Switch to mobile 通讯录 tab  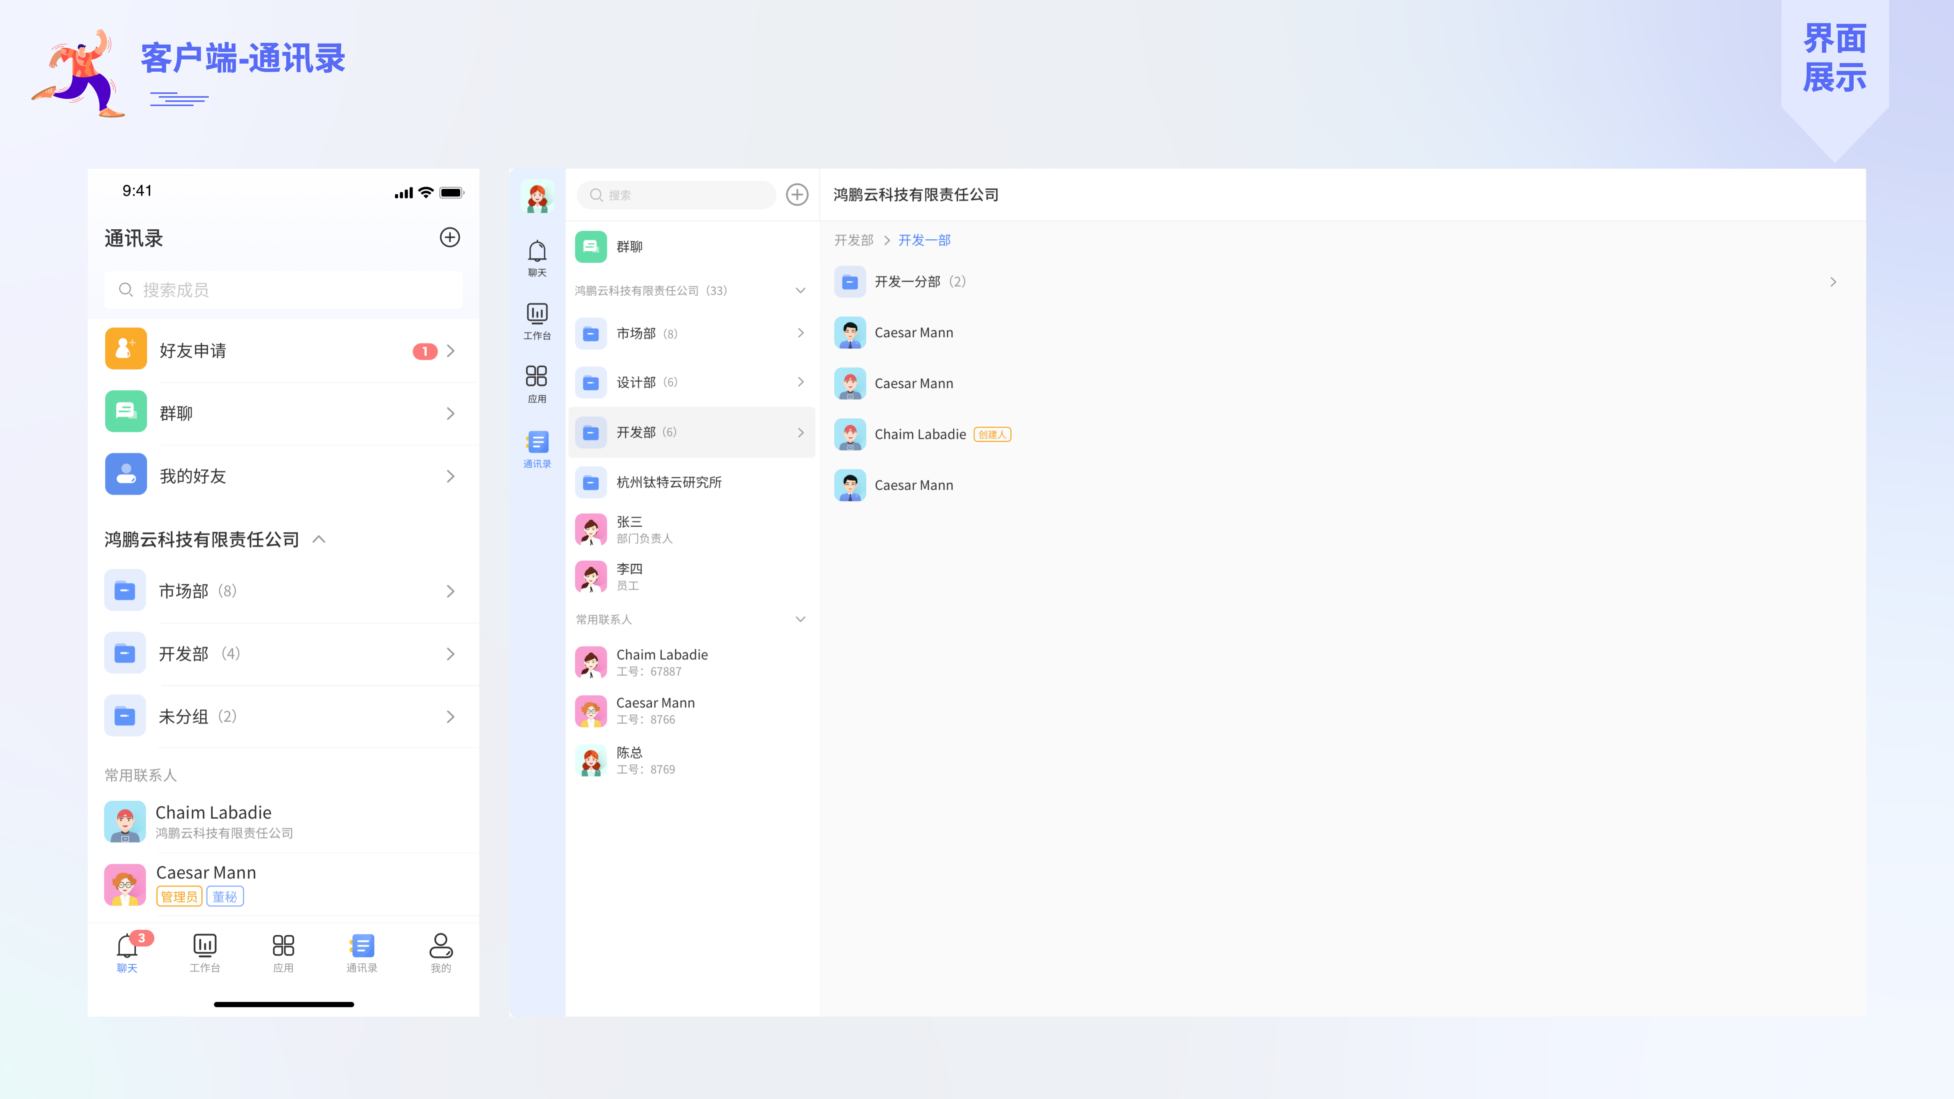click(362, 953)
